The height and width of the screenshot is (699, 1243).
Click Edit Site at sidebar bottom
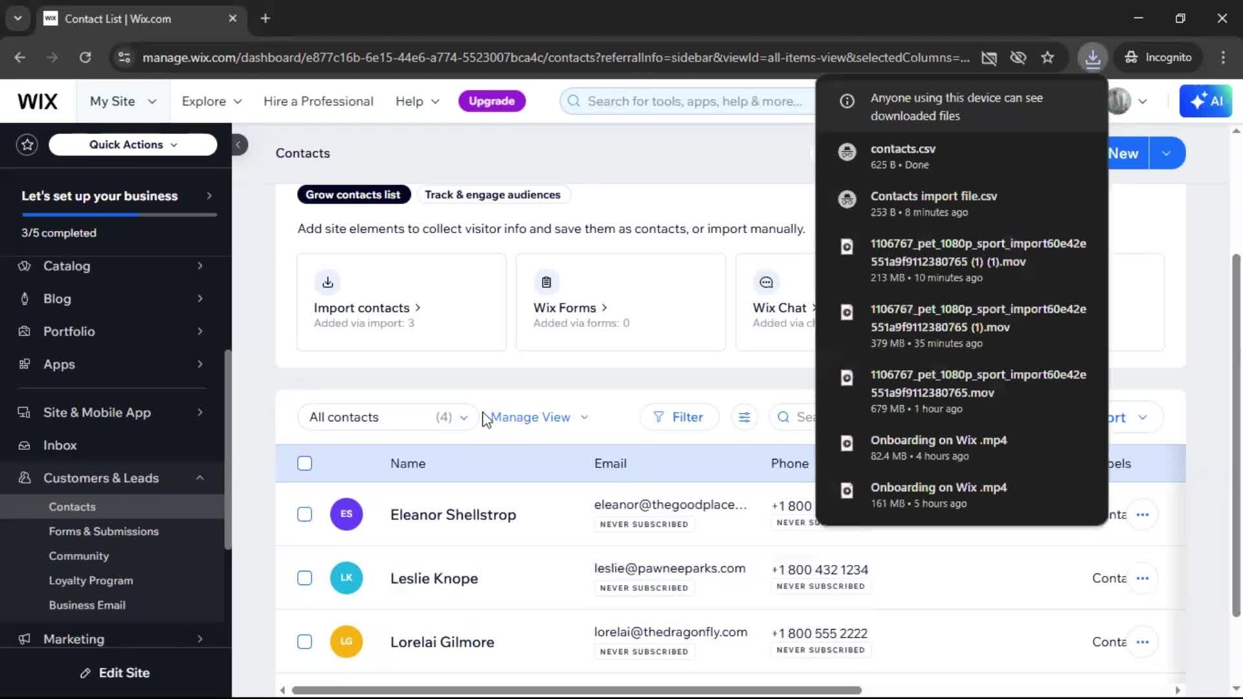coord(115,673)
